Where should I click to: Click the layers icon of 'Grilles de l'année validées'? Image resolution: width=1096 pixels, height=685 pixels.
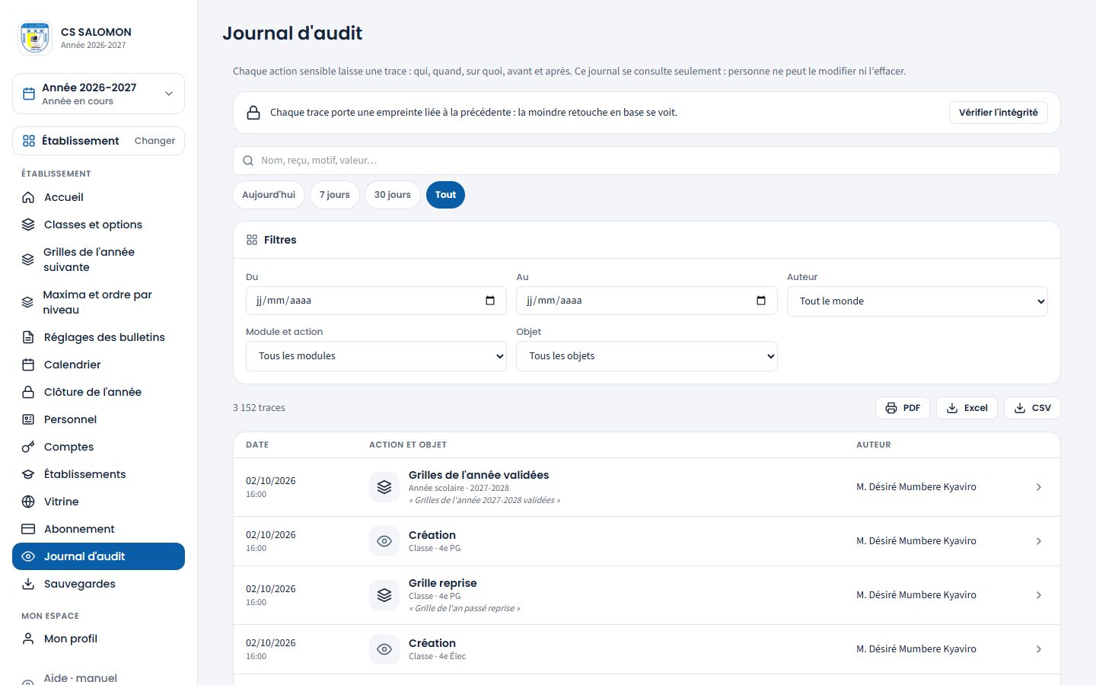pos(384,487)
